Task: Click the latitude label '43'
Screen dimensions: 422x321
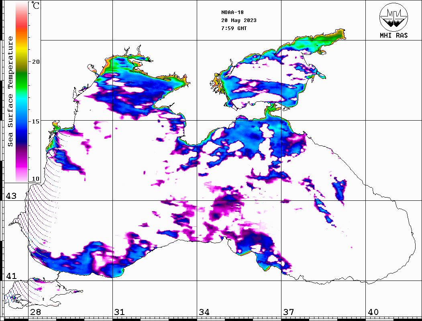Action: coord(11,196)
